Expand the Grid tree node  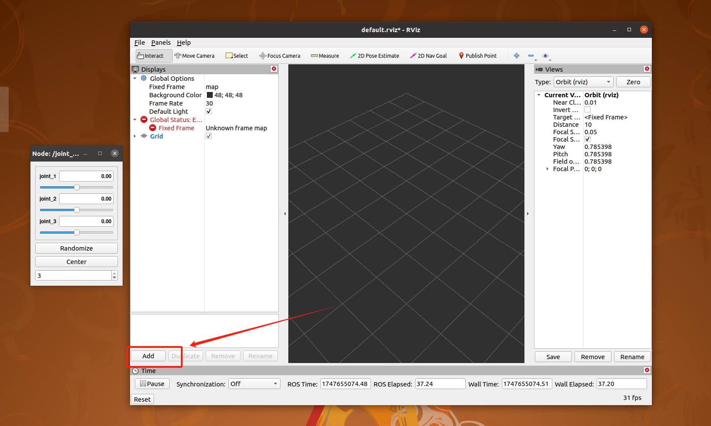(x=135, y=136)
